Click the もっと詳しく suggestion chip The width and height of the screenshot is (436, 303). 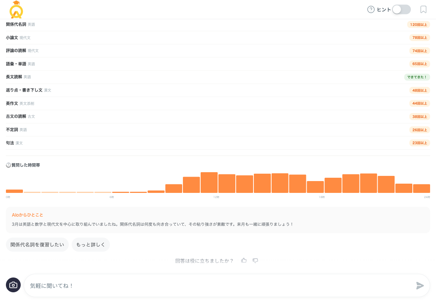[x=91, y=245]
